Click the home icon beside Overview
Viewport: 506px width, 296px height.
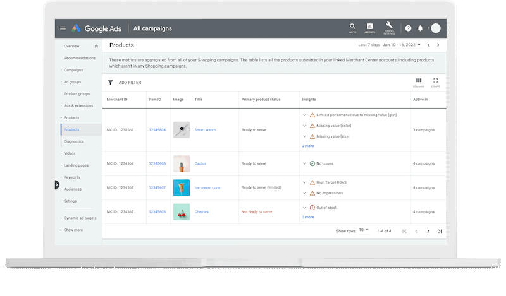pos(96,46)
